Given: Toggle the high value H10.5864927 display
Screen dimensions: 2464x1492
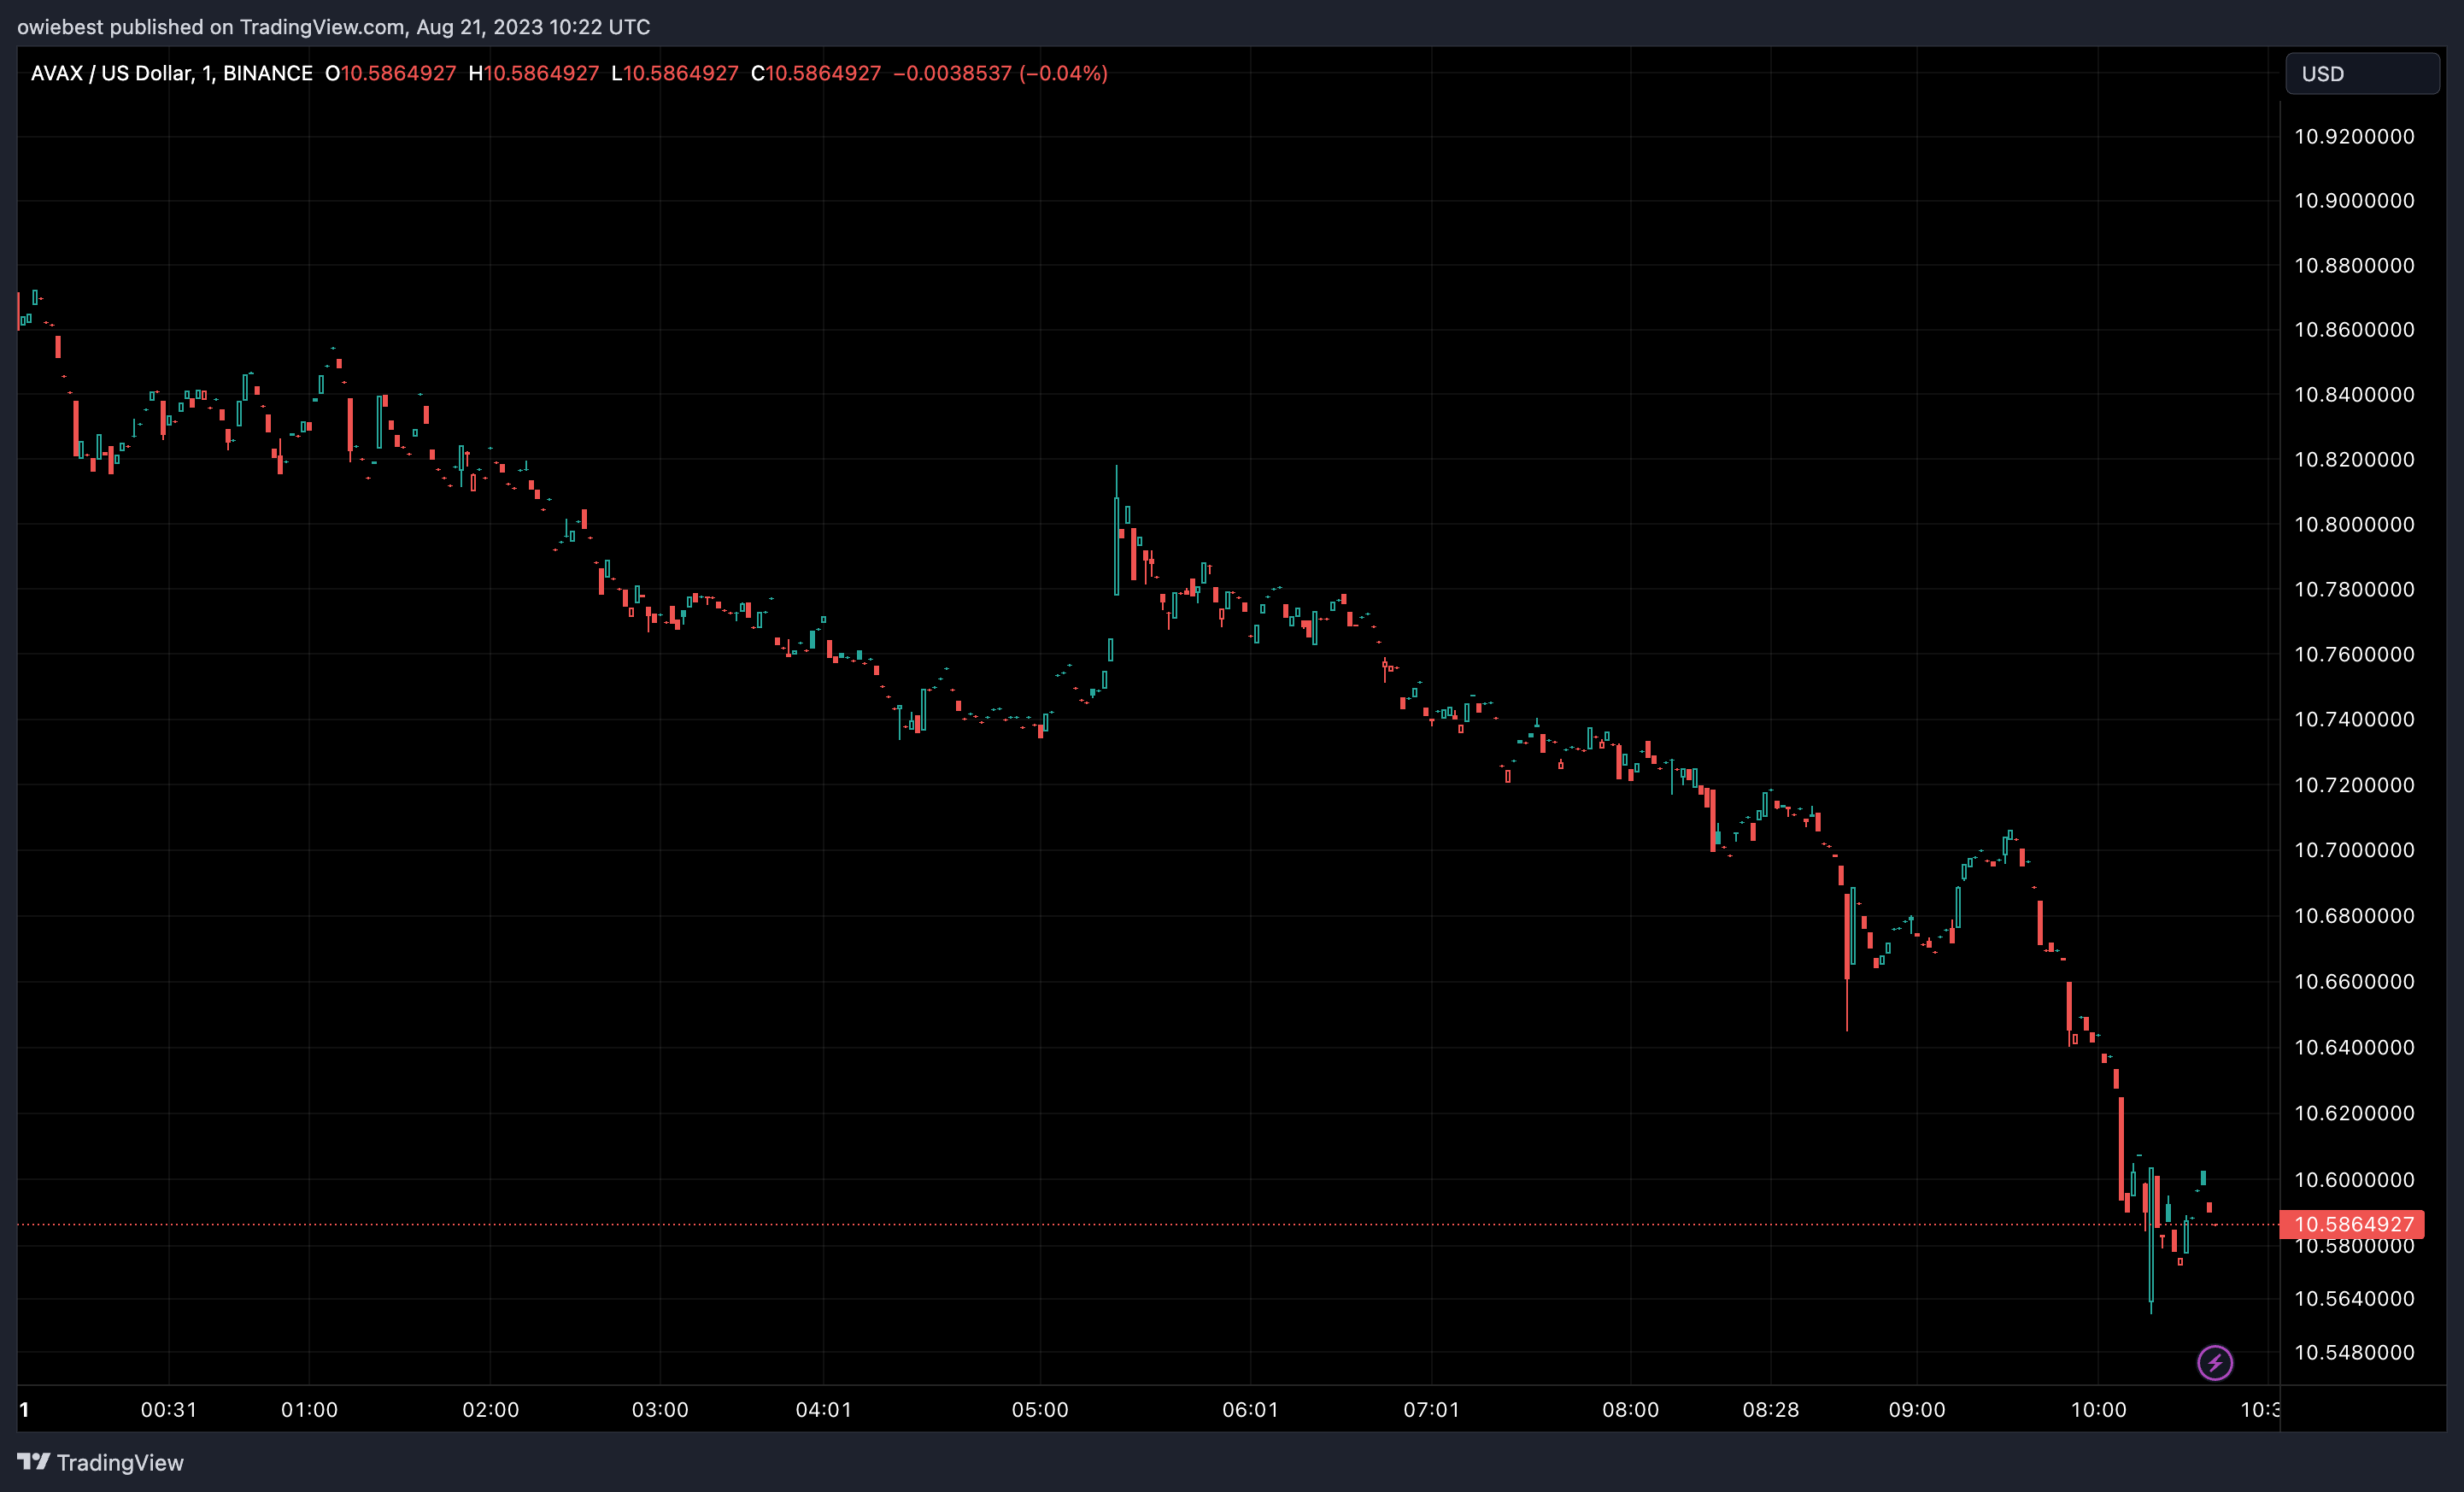Looking at the screenshot, I should point(538,73).
